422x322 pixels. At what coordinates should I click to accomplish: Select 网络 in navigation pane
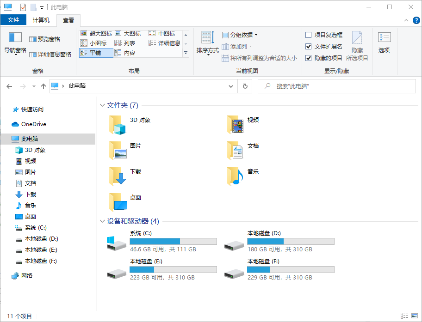[22, 275]
